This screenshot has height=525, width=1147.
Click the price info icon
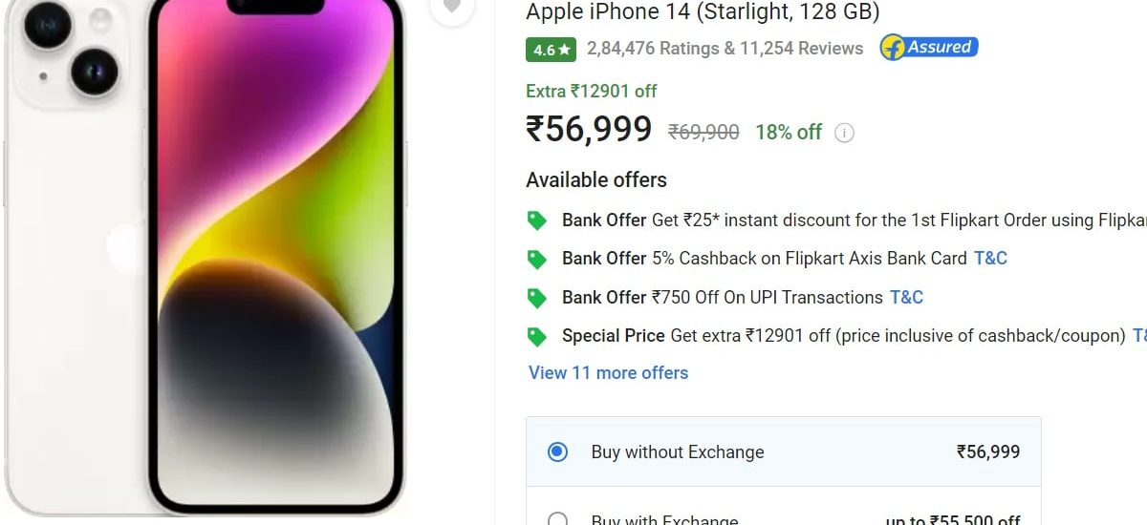[844, 133]
